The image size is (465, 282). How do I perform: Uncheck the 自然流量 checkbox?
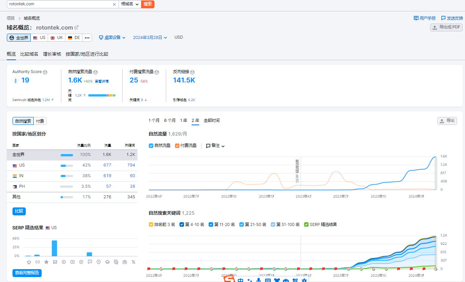[x=151, y=146]
